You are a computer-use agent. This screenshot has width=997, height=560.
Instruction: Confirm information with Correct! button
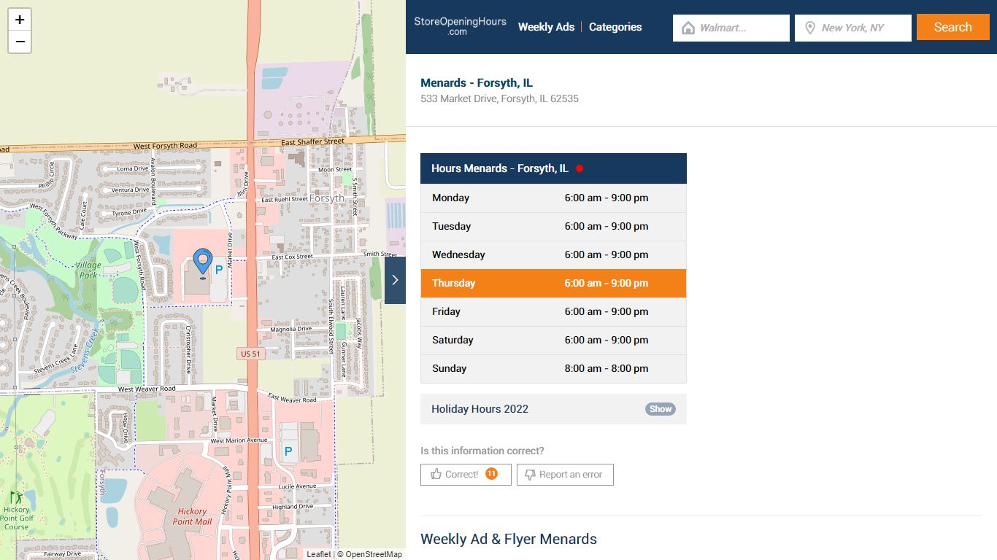(x=466, y=474)
